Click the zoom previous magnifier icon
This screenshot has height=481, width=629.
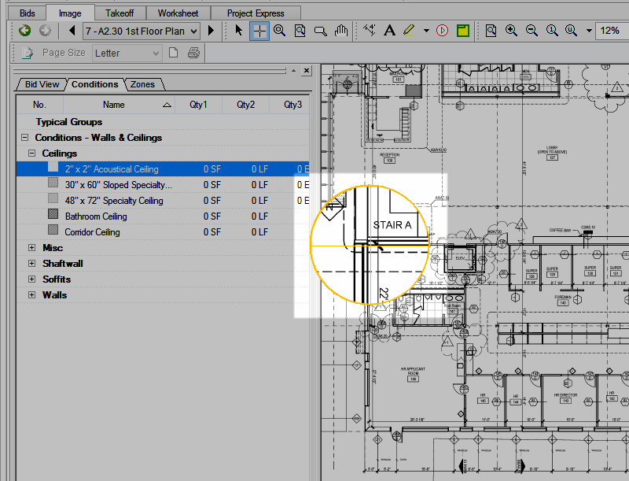tap(572, 31)
